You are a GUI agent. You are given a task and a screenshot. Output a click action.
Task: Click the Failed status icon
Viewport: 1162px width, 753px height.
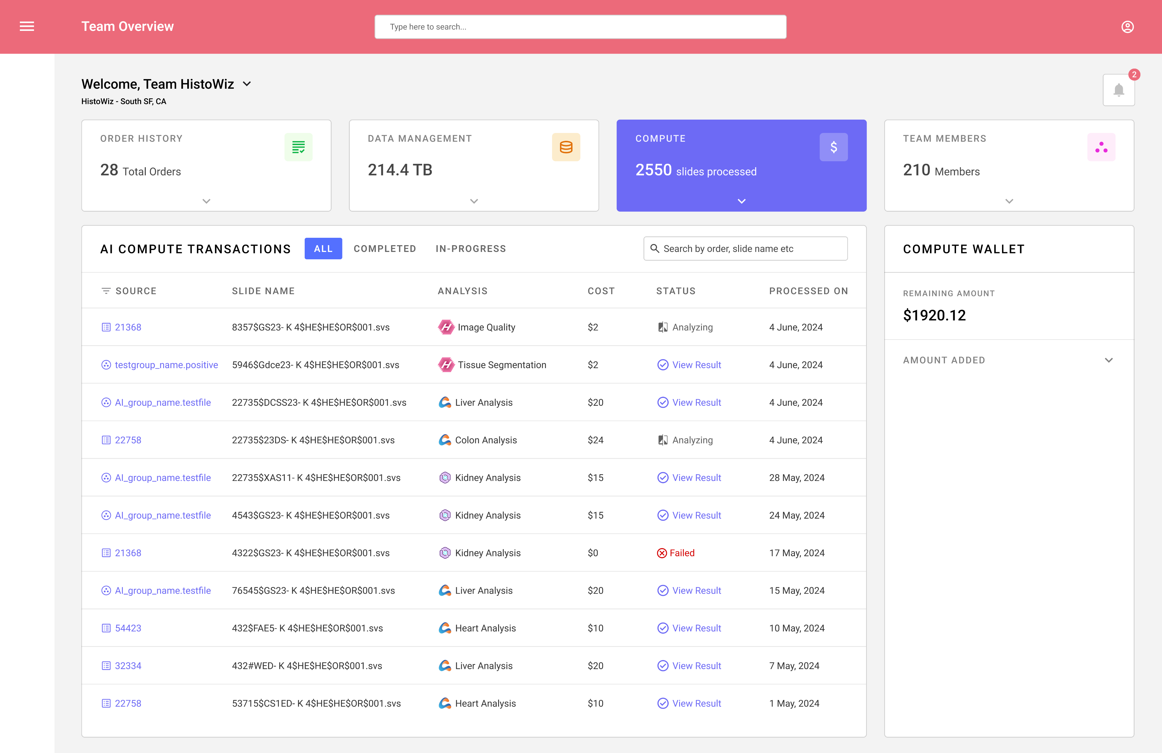click(662, 553)
